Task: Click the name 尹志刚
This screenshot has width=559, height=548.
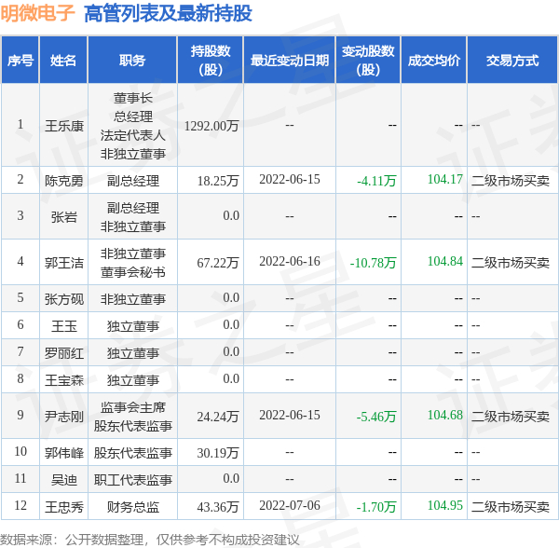Action: point(63,416)
